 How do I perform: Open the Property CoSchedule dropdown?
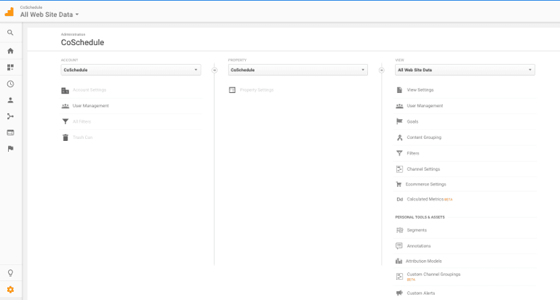[298, 70]
